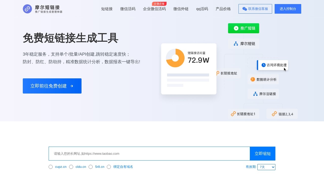Click the 72.9W donut chart
The height and width of the screenshot is (182, 324).
tap(175, 58)
